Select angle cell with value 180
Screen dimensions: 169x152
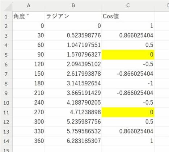tap(29, 84)
